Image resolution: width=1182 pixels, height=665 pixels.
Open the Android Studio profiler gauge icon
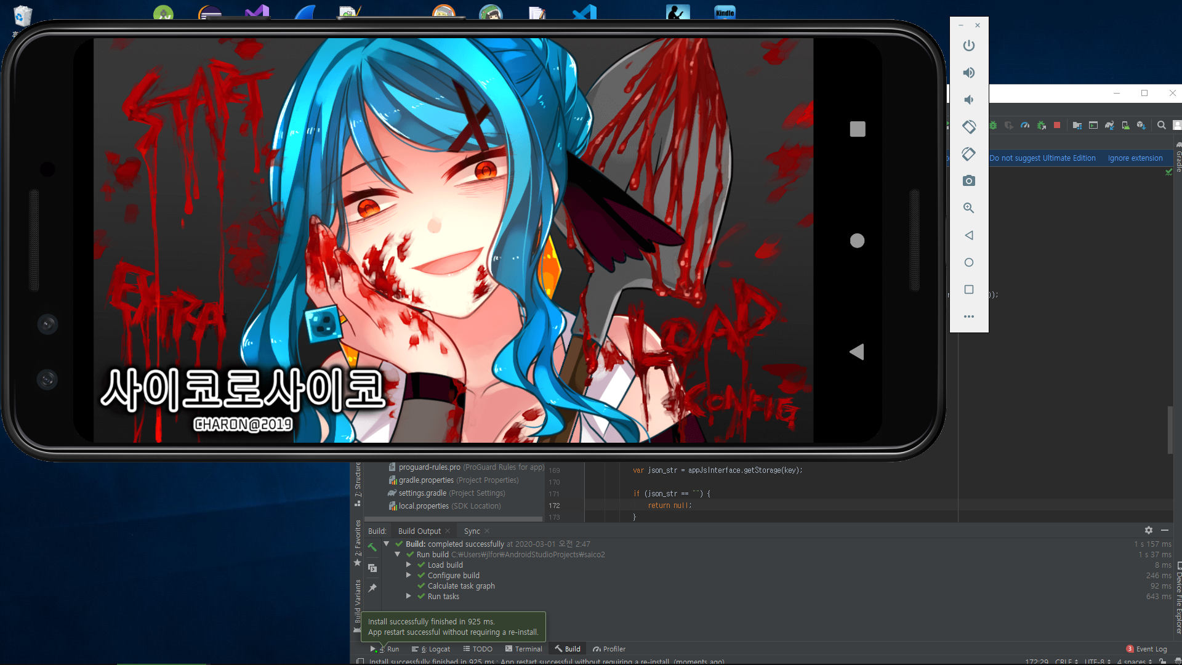click(x=1025, y=125)
